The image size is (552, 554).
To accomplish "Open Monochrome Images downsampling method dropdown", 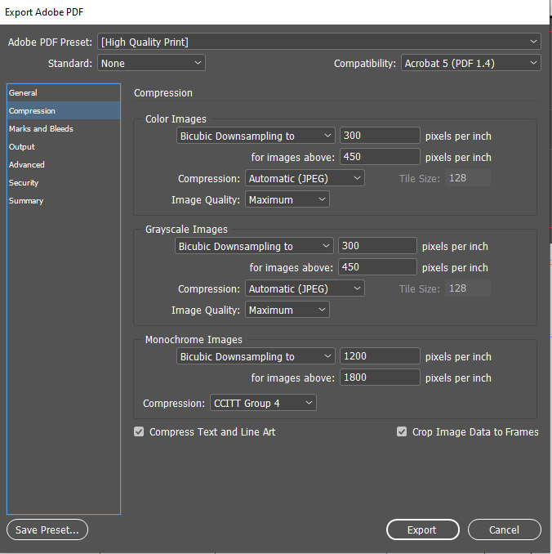I will click(x=256, y=356).
